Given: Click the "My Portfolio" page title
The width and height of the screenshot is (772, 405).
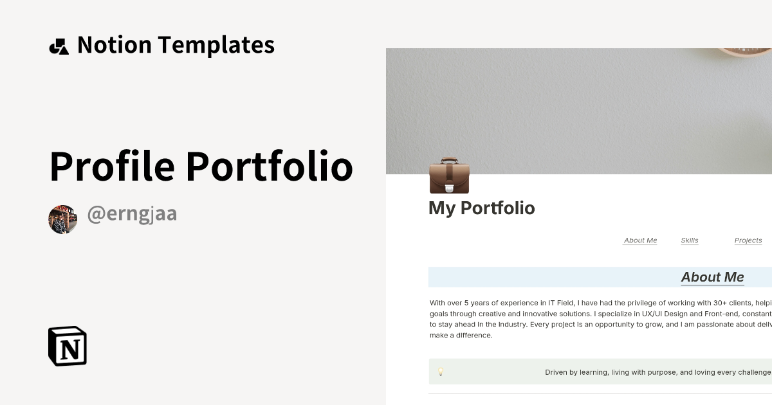Looking at the screenshot, I should [x=482, y=208].
